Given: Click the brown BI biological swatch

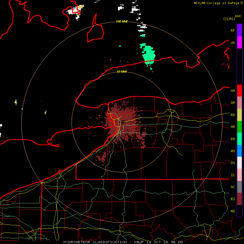Looking at the screenshot, I should 239,199.
